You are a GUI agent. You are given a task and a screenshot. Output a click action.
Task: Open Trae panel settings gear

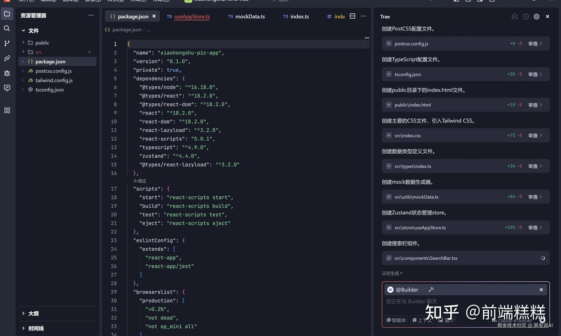536,17
